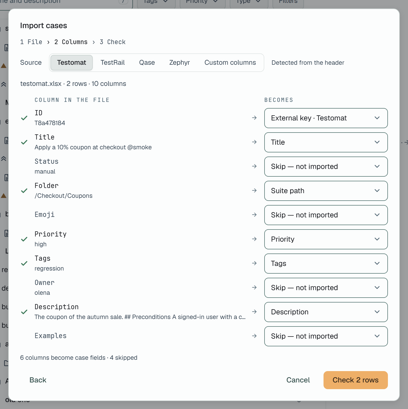Screen dimensions: 408x409
Task: Click the check mark beside the Description column
Action: [x=24, y=312]
